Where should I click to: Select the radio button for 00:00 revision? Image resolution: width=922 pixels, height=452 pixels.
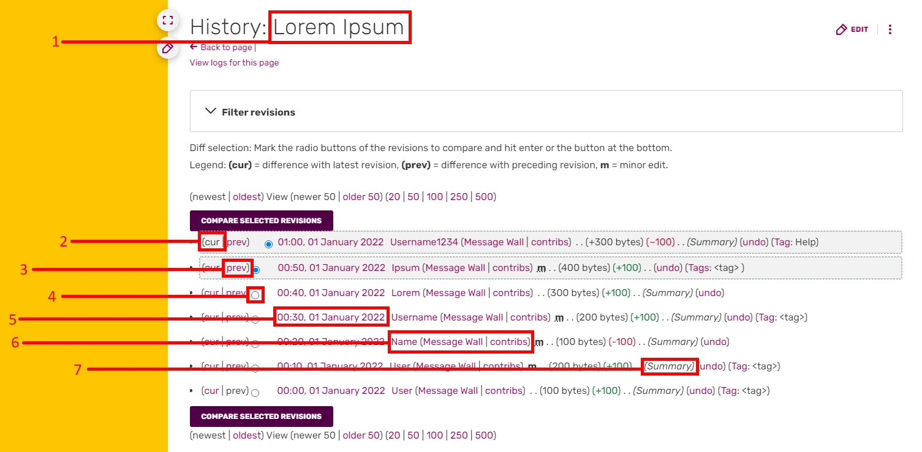tap(255, 393)
